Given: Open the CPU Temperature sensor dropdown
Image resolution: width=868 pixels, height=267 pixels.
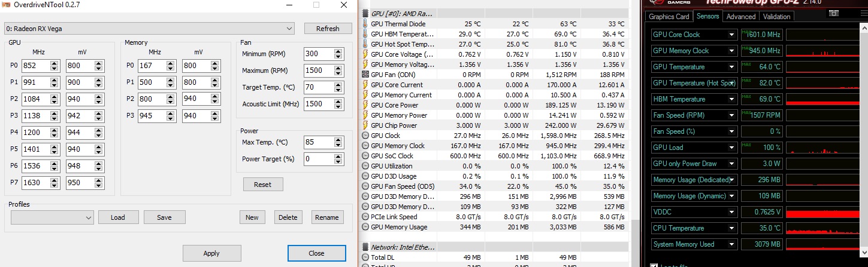Looking at the screenshot, I should point(732,228).
